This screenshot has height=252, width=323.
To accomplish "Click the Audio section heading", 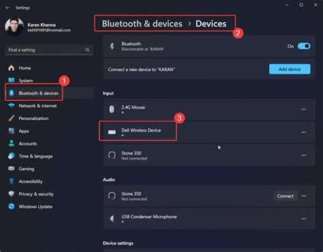I will 109,180.
